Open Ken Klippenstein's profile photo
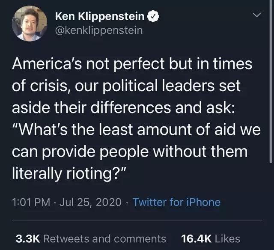The width and height of the screenshot is (274, 250). (29, 24)
